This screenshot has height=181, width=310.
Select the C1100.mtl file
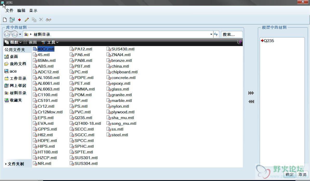click(45, 95)
